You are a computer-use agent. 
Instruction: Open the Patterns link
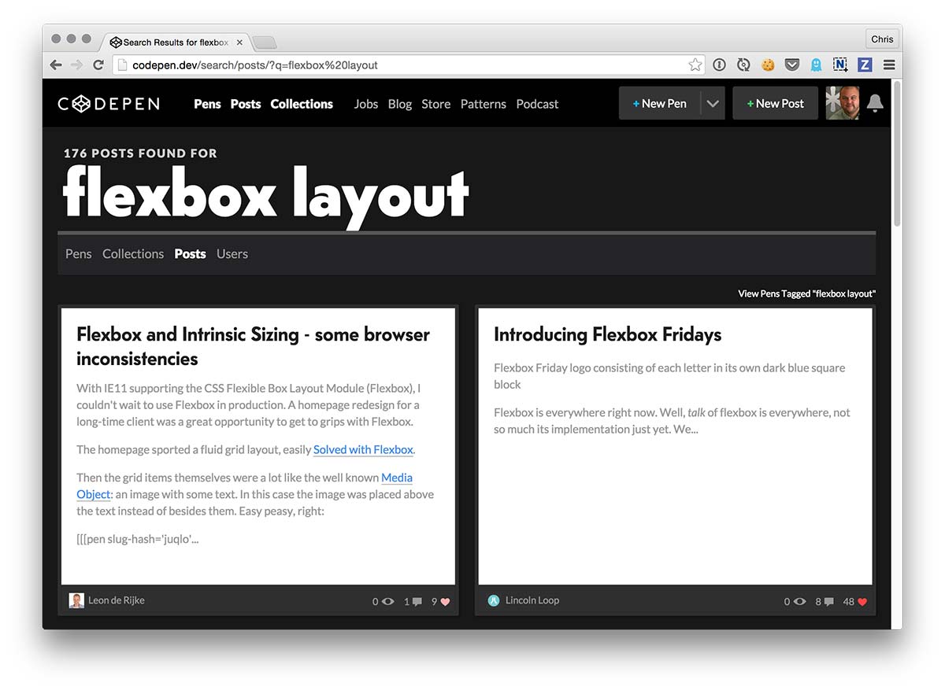484,104
